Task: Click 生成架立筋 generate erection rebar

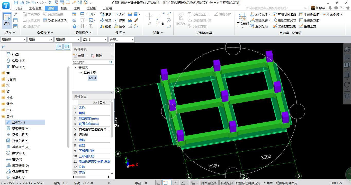Action: point(309,20)
